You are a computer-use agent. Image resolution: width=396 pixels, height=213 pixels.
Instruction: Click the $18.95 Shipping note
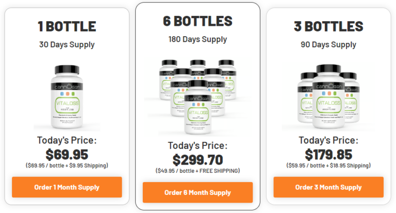coord(328,166)
